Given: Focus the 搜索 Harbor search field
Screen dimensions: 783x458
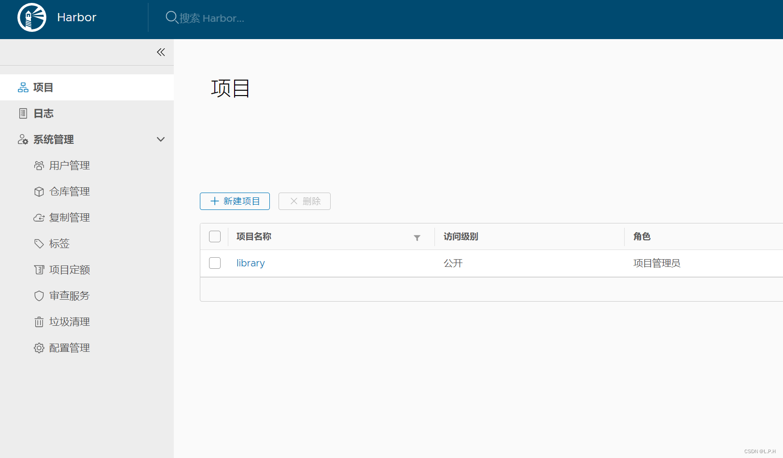Looking at the screenshot, I should coord(212,18).
